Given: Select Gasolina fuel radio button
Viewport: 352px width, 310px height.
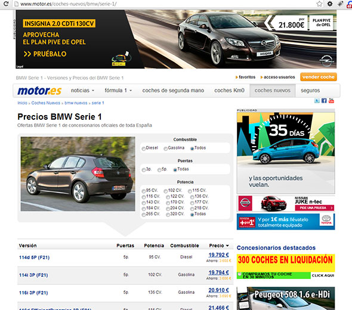Looking at the screenshot, I should point(165,148).
